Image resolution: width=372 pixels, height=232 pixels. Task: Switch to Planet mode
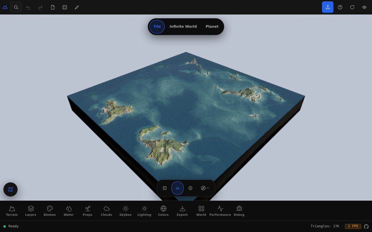pyautogui.click(x=212, y=27)
